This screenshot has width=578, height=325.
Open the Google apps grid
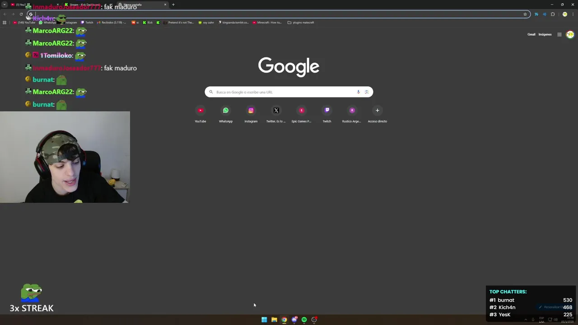559,34
